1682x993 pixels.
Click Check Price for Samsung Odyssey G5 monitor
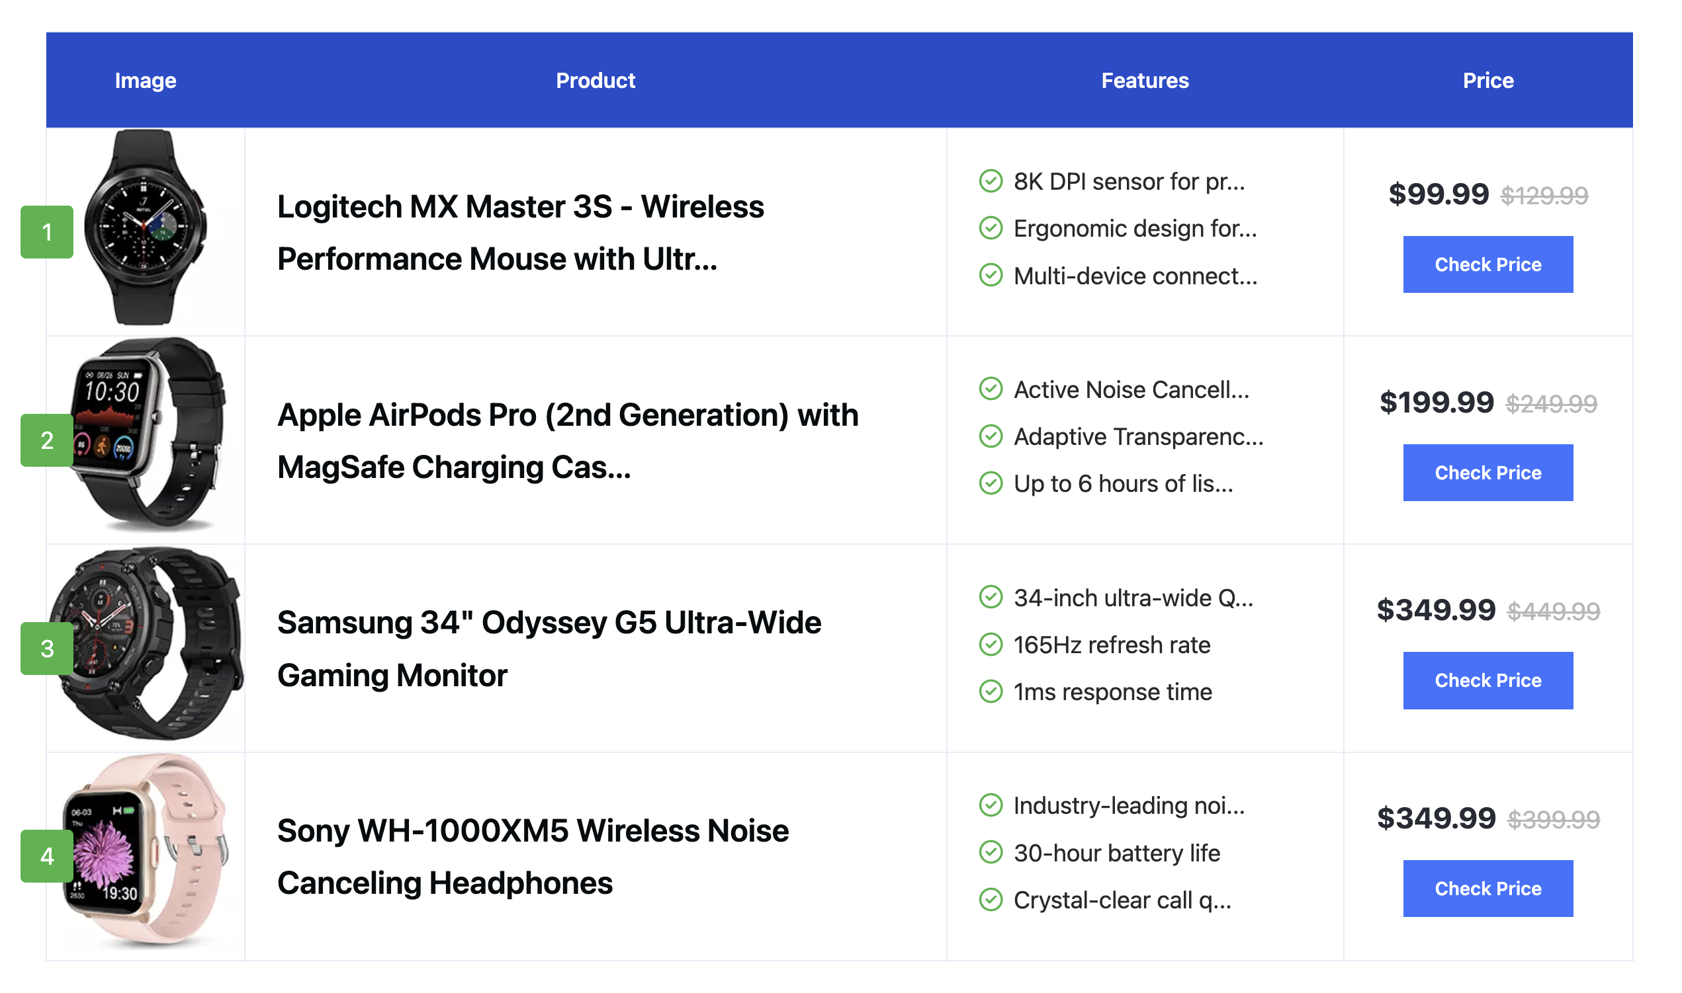(1487, 680)
